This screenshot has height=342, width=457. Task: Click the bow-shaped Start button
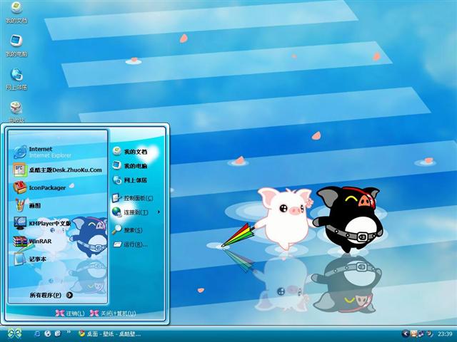(x=14, y=333)
